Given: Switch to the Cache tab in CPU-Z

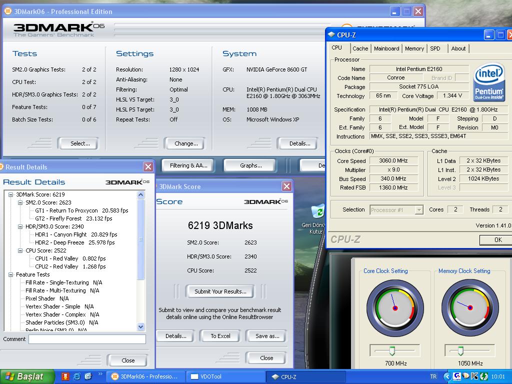Looking at the screenshot, I should (x=360, y=48).
